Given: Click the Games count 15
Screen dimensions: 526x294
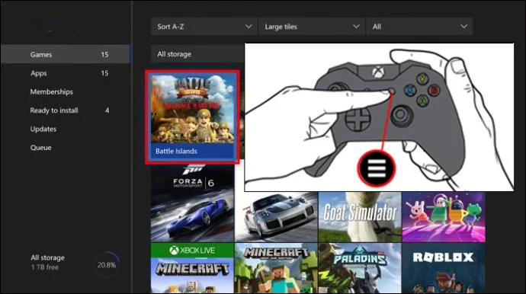Looking at the screenshot, I should pos(104,54).
